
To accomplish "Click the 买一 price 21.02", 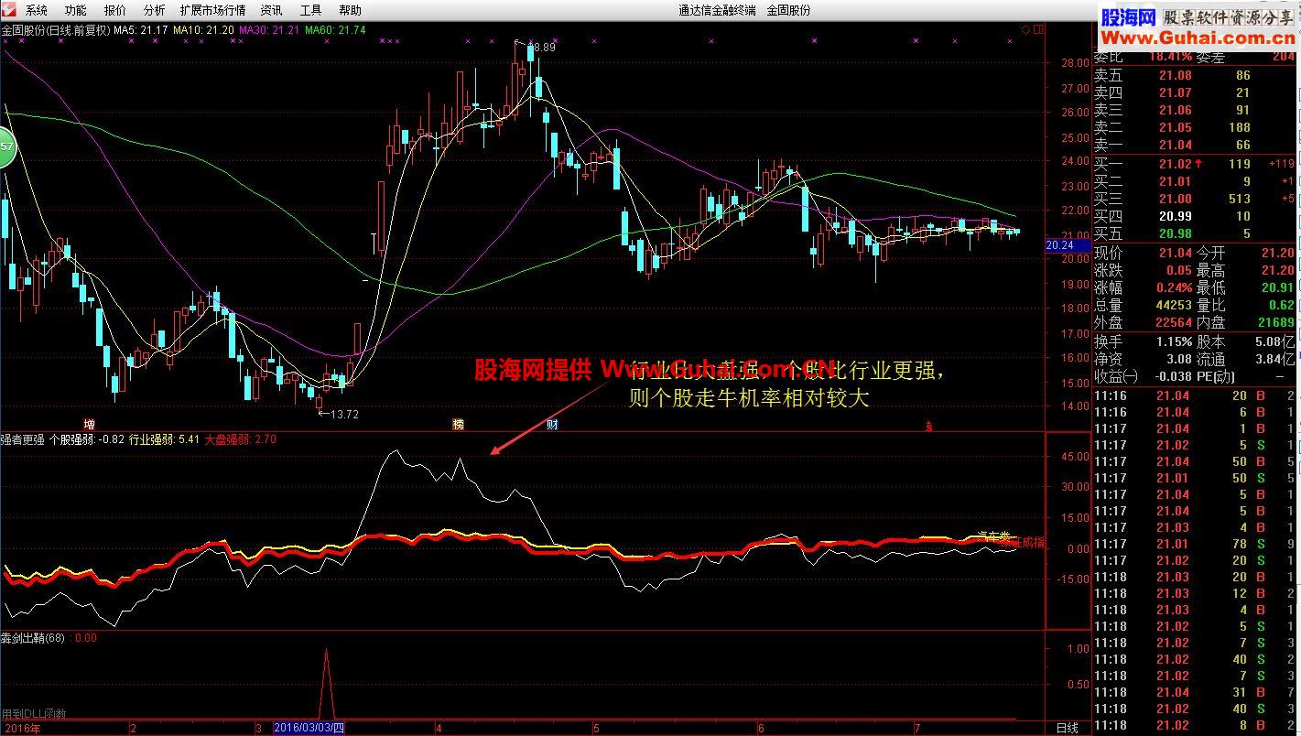I will click(1175, 164).
